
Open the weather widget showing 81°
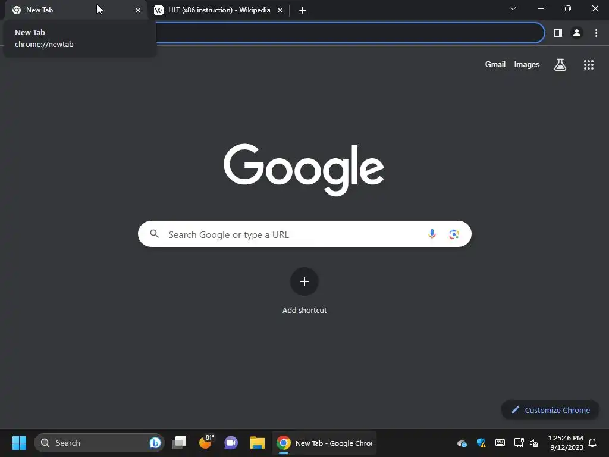click(x=206, y=442)
